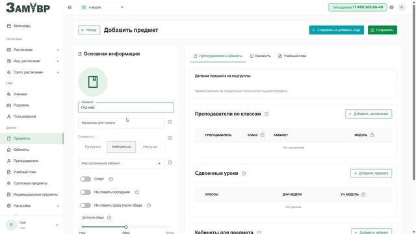The image size is (416, 234).
Task: Switch to Преподаватели и кабинеты tab
Action: [x=218, y=56]
